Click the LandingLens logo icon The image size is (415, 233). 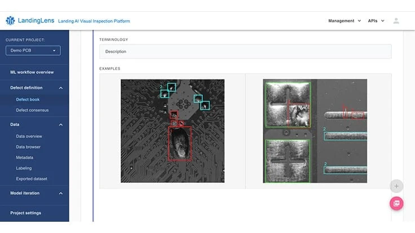10,21
